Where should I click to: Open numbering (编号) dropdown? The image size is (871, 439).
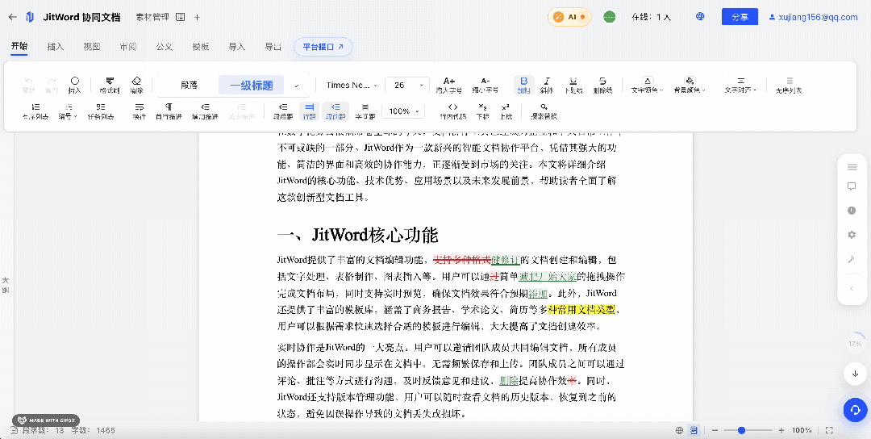click(69, 111)
